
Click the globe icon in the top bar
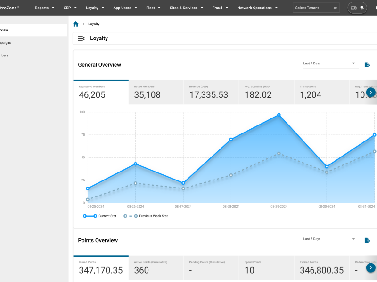pyautogui.click(x=361, y=8)
